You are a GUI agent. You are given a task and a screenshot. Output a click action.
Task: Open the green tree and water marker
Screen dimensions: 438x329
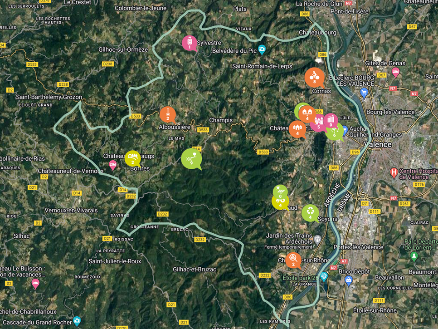pos(191,158)
